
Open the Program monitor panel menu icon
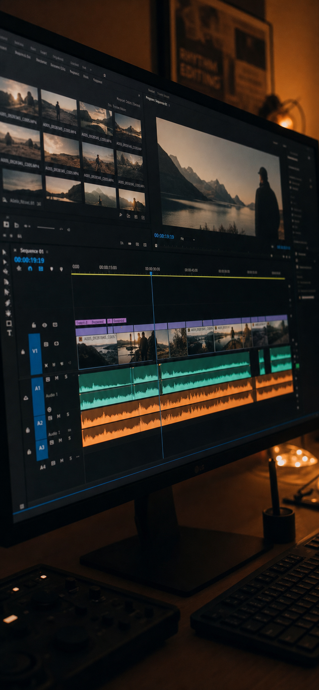169,106
